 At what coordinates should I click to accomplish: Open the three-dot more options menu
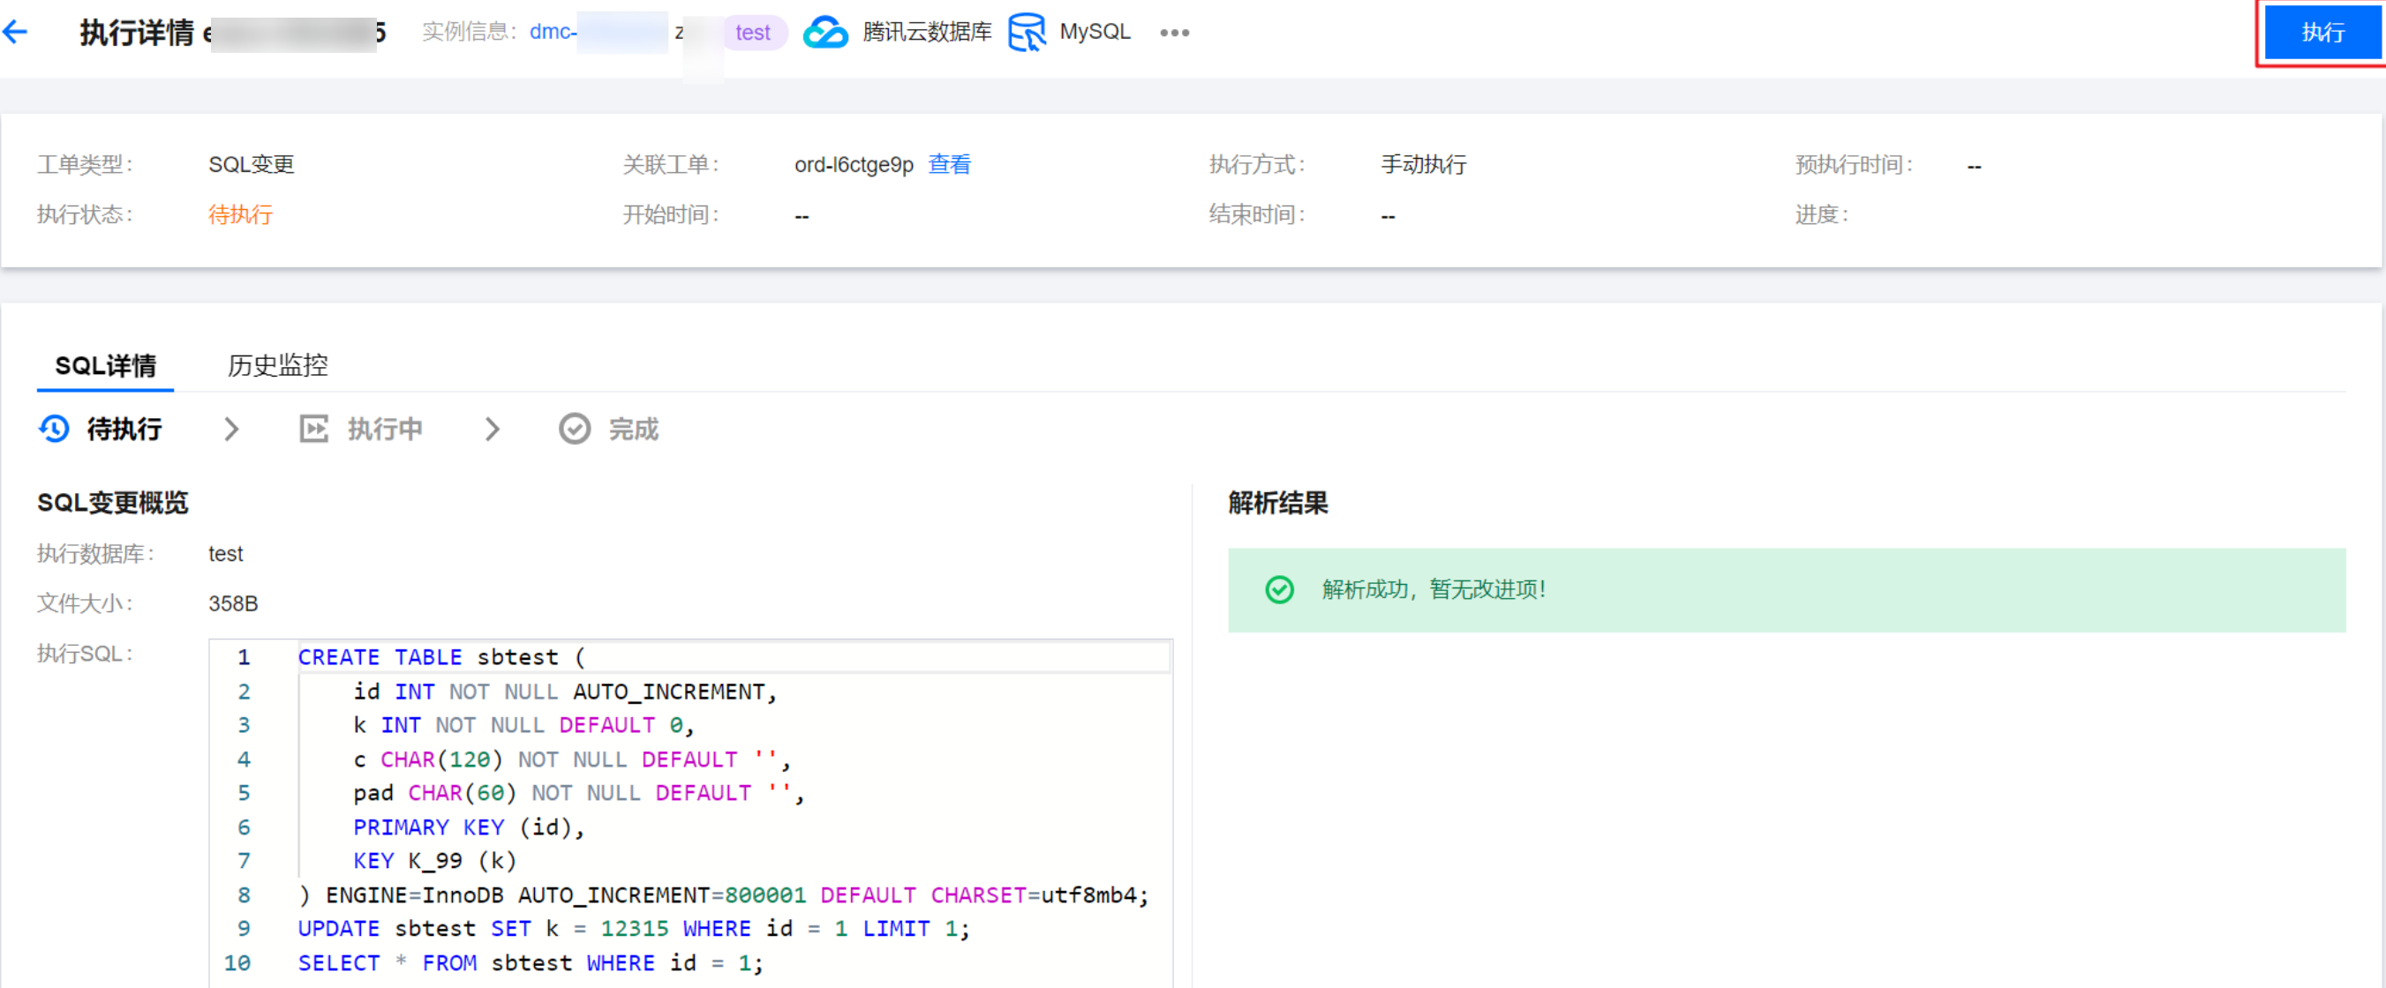click(1173, 33)
